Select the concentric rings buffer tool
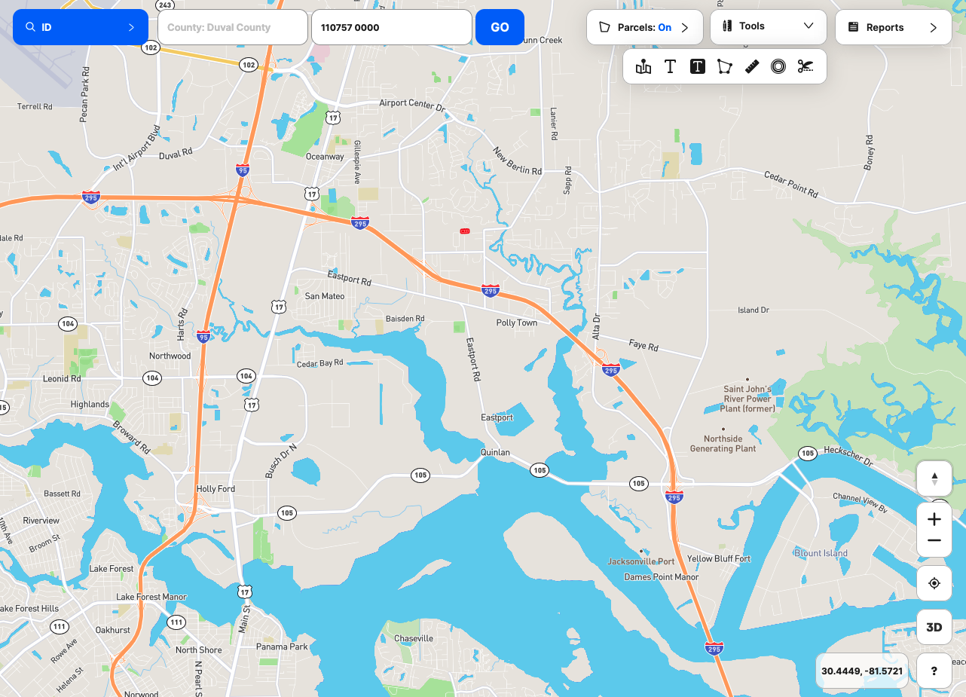 [778, 67]
